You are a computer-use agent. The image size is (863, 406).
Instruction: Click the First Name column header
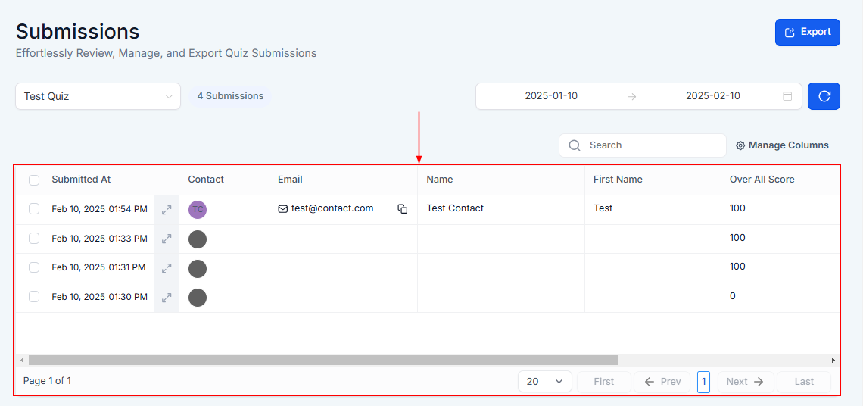[618, 180]
